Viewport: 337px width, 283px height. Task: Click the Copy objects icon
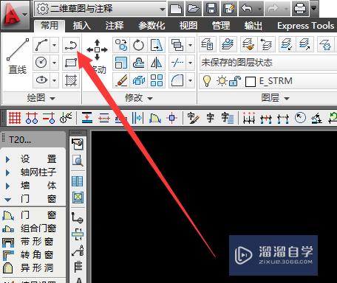121,45
